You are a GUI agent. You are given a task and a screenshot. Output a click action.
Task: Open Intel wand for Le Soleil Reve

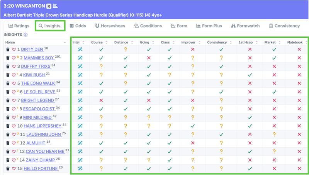click(80, 92)
